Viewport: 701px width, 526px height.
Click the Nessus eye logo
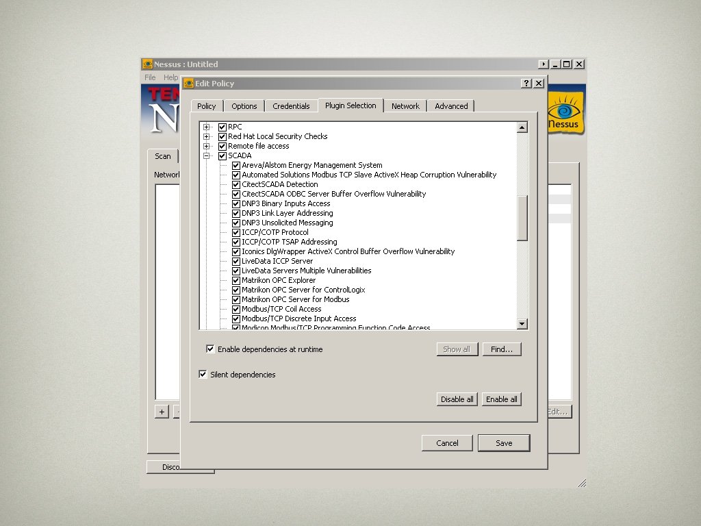coord(565,112)
